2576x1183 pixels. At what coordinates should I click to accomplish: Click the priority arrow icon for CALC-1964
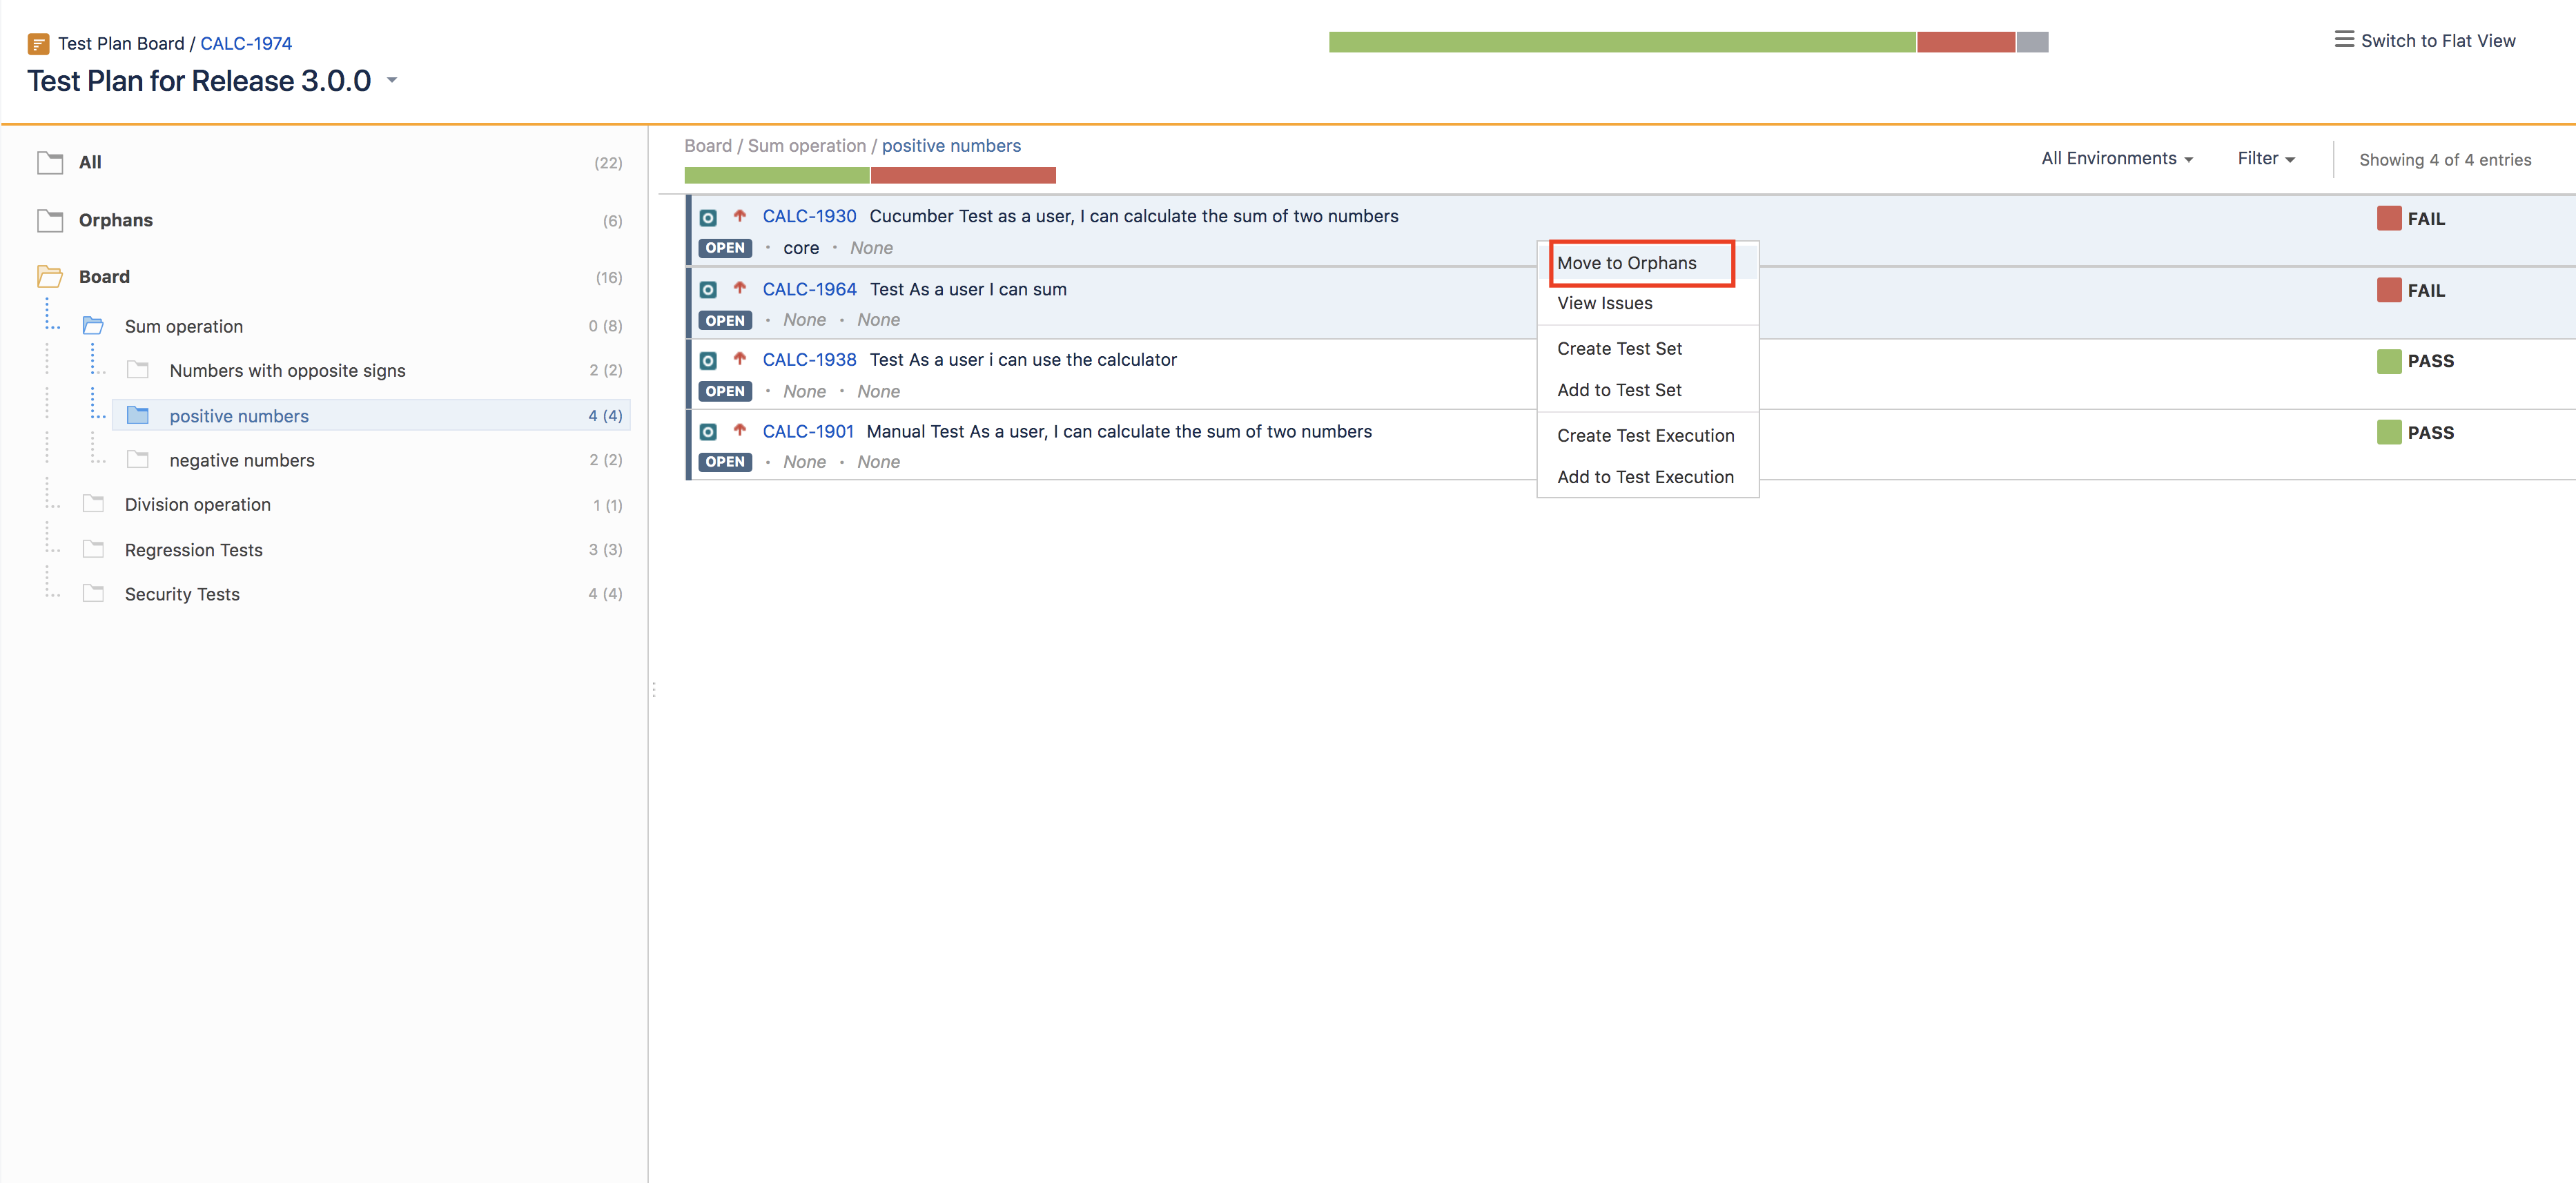(x=740, y=288)
